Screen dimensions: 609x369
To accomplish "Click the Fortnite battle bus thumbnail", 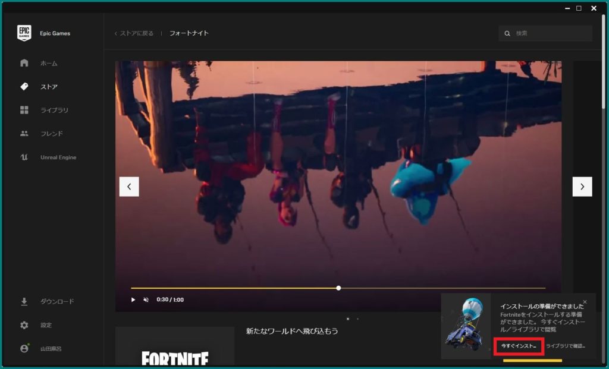I will tap(466, 326).
